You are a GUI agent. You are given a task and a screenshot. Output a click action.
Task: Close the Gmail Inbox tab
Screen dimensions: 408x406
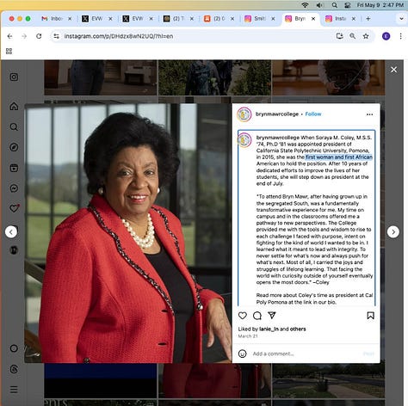70,19
